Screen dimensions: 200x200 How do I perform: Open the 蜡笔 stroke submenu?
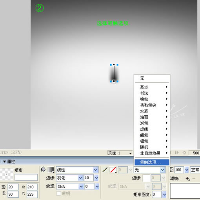coord(152,135)
